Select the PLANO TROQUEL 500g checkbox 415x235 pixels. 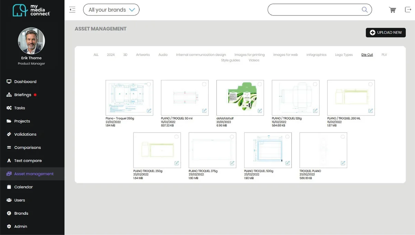pyautogui.click(x=287, y=137)
